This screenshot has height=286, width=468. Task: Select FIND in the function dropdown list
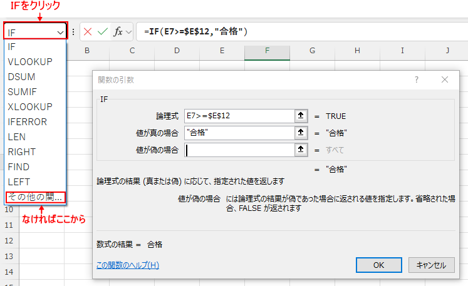coord(35,166)
